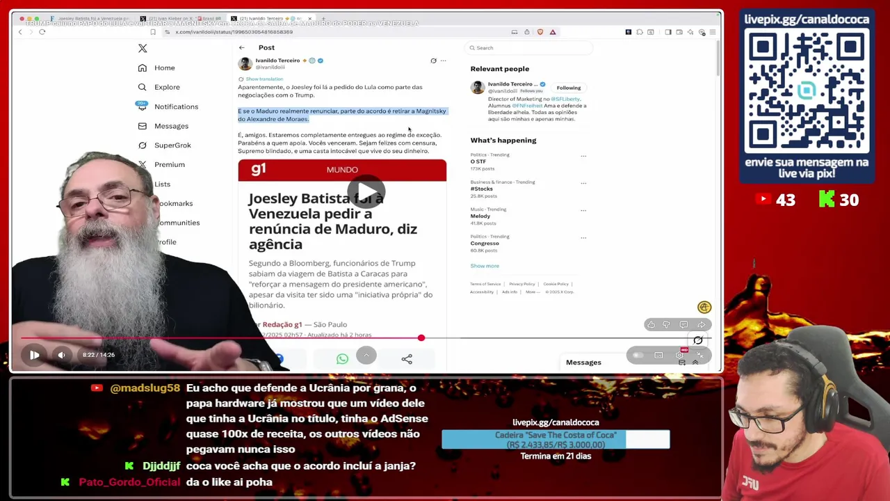Dislike the video with the thumbs-down icon

666,325
